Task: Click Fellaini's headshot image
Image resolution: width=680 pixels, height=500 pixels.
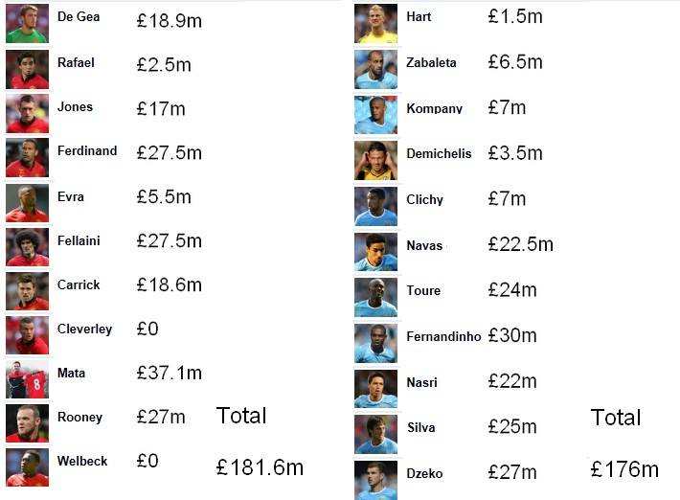Action: tap(28, 247)
